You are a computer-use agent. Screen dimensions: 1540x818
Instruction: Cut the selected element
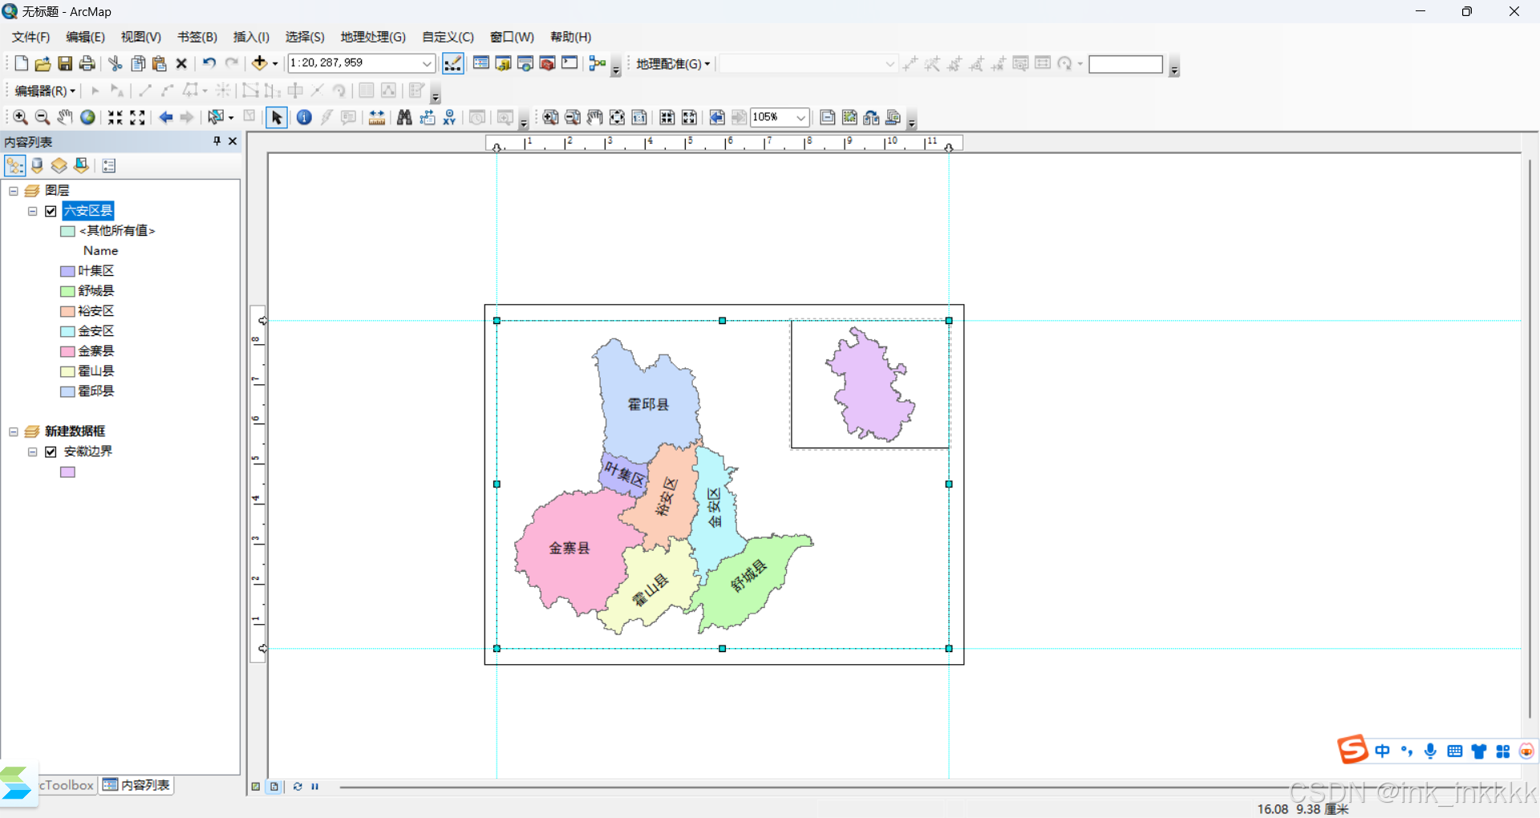[x=115, y=63]
